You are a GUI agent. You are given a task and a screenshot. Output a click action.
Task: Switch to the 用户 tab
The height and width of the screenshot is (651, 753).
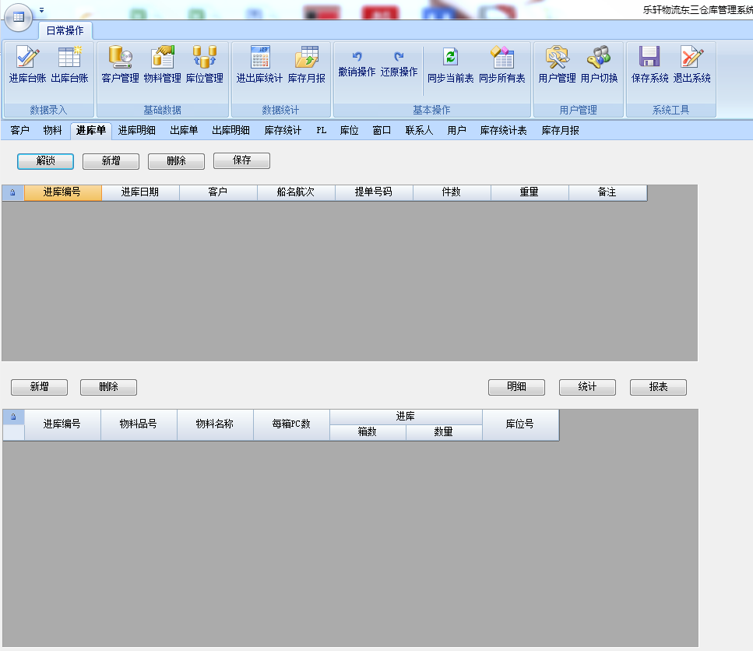pyautogui.click(x=456, y=131)
